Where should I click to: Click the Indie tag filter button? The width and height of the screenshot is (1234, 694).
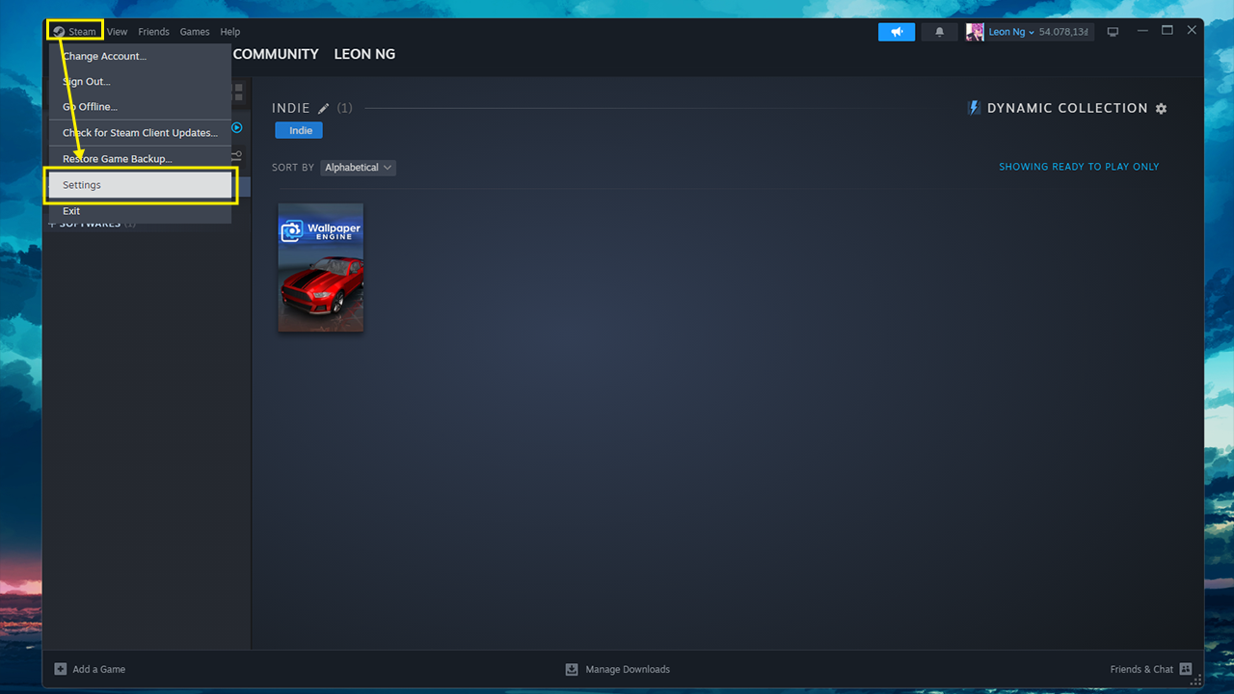[x=301, y=130]
